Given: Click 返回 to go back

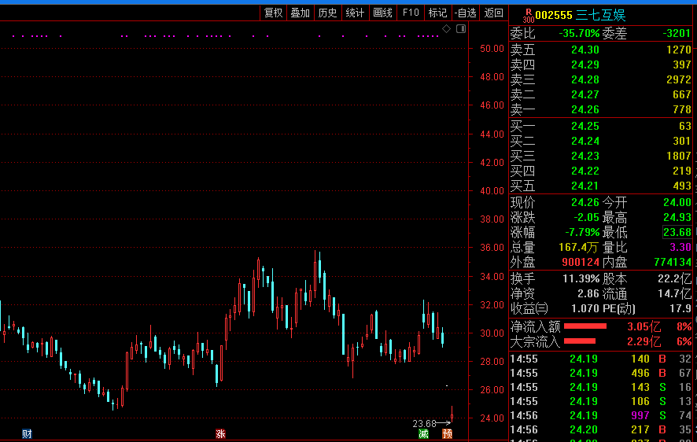Looking at the screenshot, I should (493, 13).
